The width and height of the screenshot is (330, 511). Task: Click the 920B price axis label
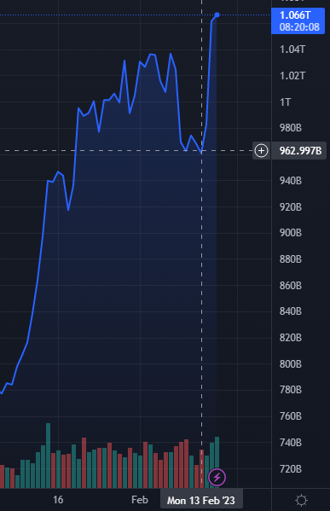coord(291,207)
